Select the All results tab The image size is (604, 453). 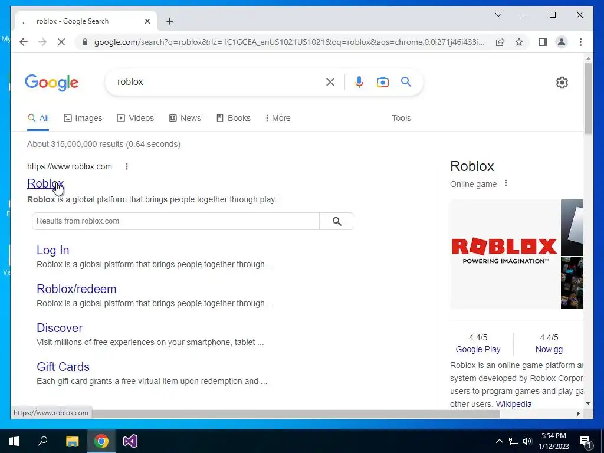tap(38, 118)
